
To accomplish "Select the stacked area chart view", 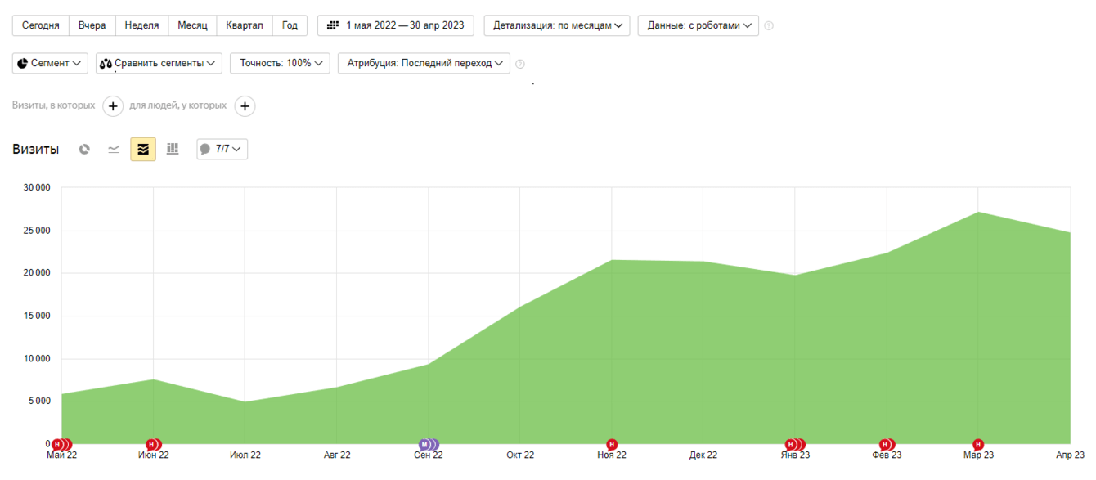I will click(x=143, y=149).
